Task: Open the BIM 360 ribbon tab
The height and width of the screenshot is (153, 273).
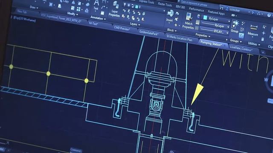Action: click(x=180, y=7)
